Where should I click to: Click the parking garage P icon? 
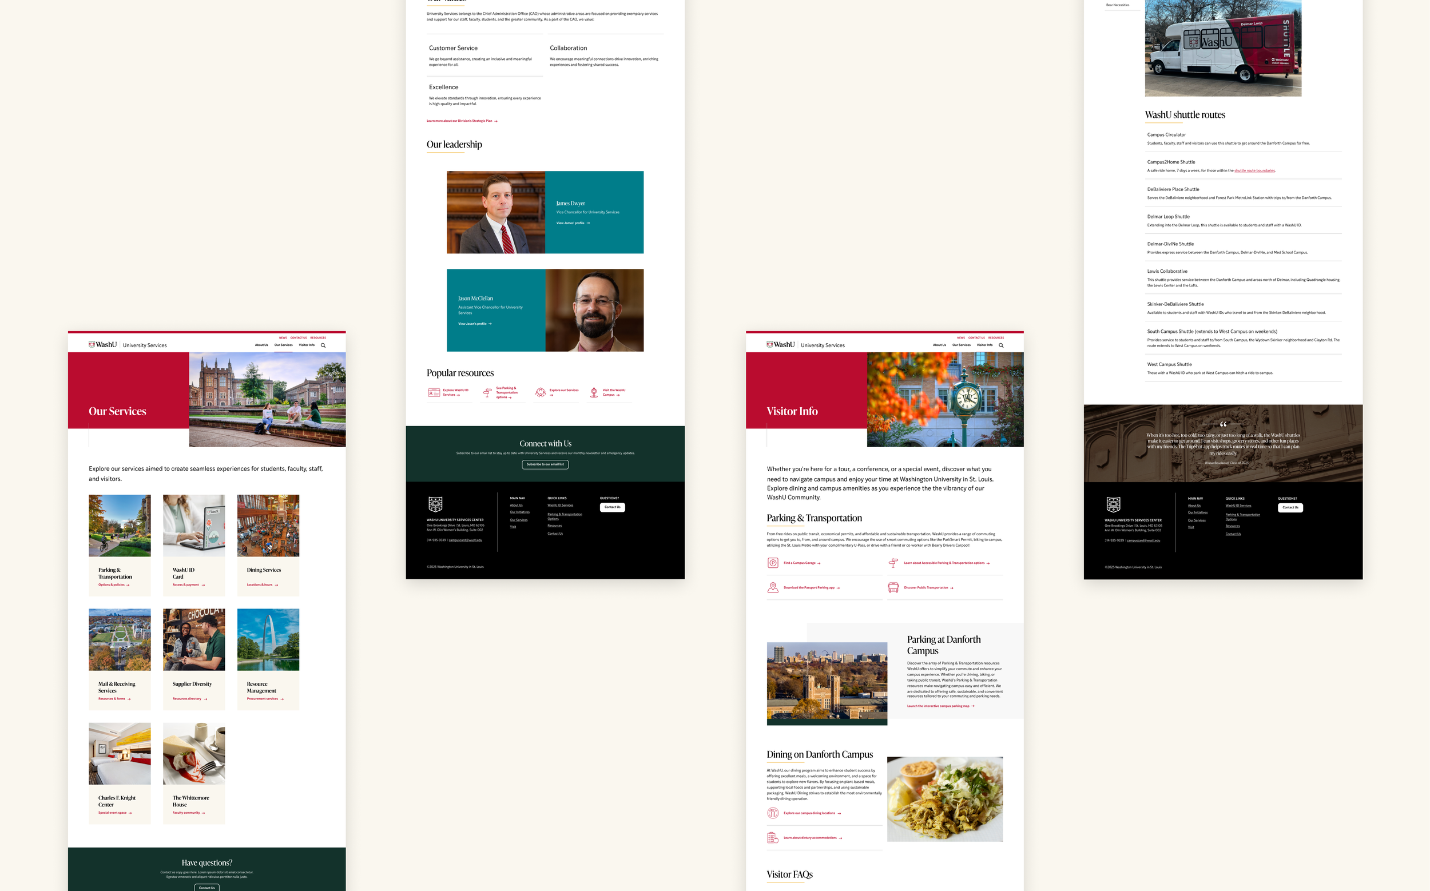773,563
